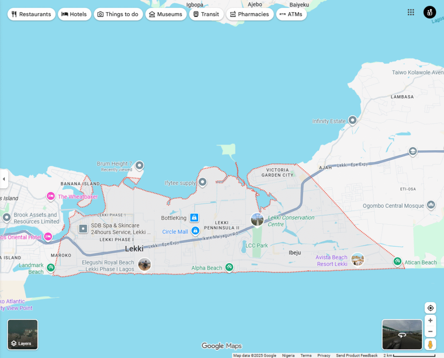
Task: Click the Lekki place name
Action: click(x=134, y=249)
